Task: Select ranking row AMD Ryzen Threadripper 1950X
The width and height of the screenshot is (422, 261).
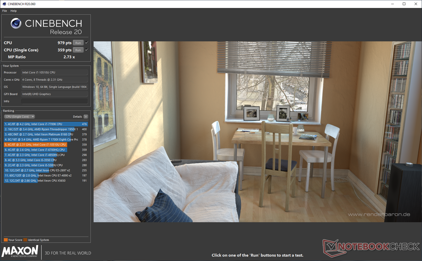Action: click(x=46, y=129)
